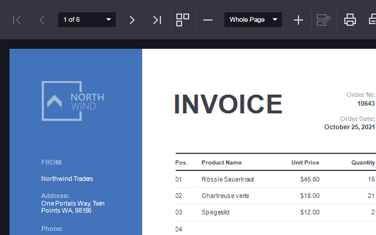Print the invoice report
The width and height of the screenshot is (376, 235).
(350, 20)
